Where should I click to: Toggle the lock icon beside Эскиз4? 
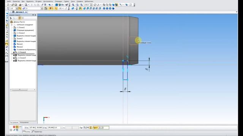click(14, 53)
